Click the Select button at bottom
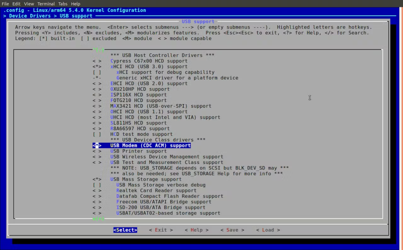 pos(125,230)
